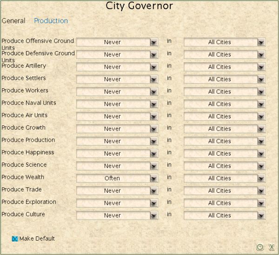
Task: Click arrow on Produce Culture cities dropdown
Action: (x=261, y=216)
